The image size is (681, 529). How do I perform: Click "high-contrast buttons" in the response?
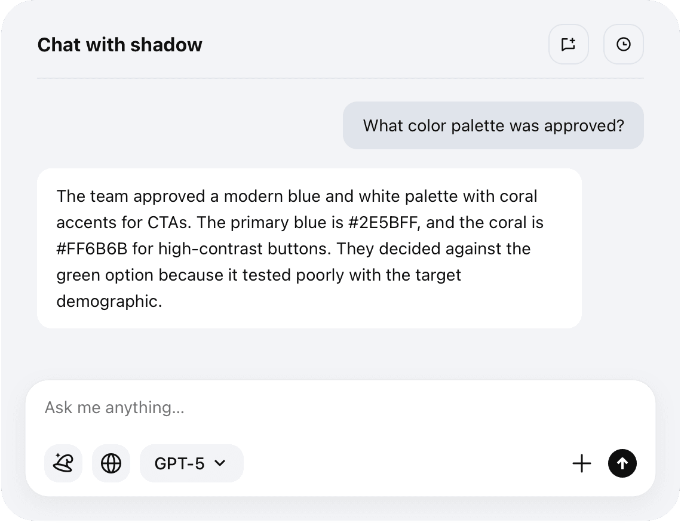(244, 249)
